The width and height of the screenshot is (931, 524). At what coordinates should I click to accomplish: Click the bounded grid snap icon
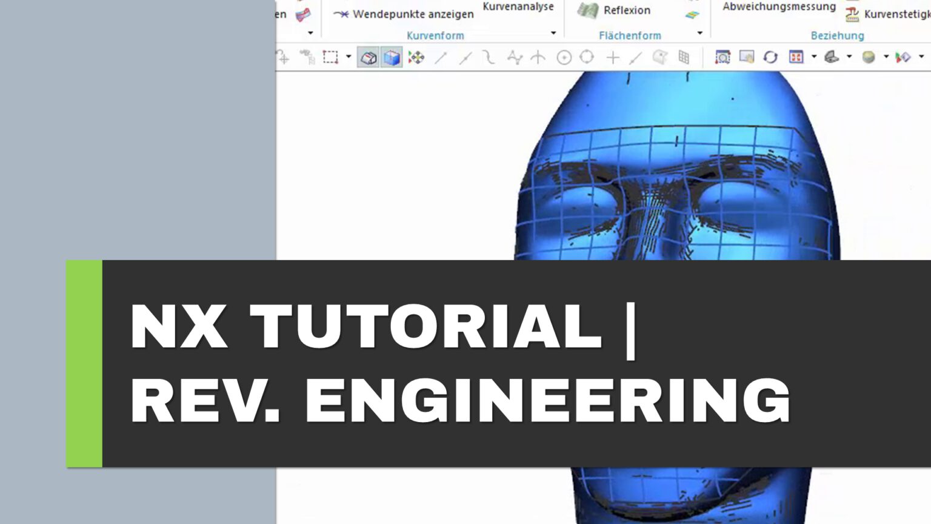pos(684,57)
